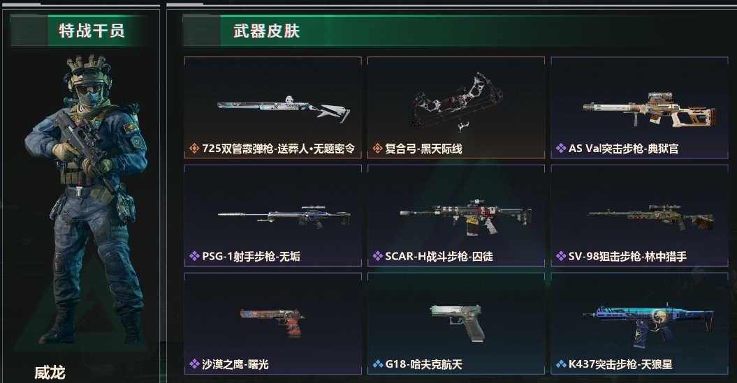
Task: Open the 武器皮肤 weapon skins header
Action: coord(266,31)
